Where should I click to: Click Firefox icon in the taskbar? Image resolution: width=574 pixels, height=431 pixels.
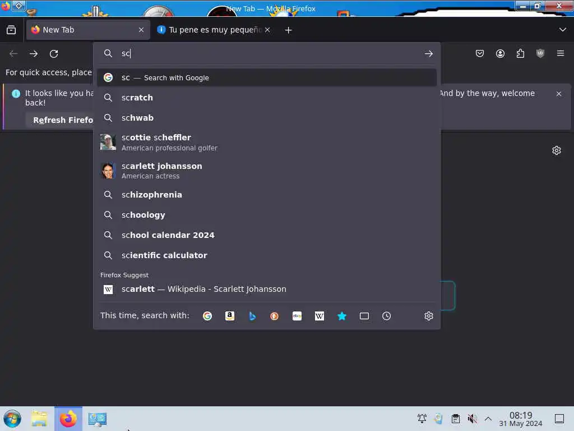68,419
